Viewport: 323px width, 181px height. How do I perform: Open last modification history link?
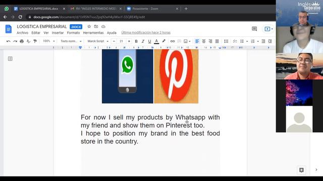146,32
